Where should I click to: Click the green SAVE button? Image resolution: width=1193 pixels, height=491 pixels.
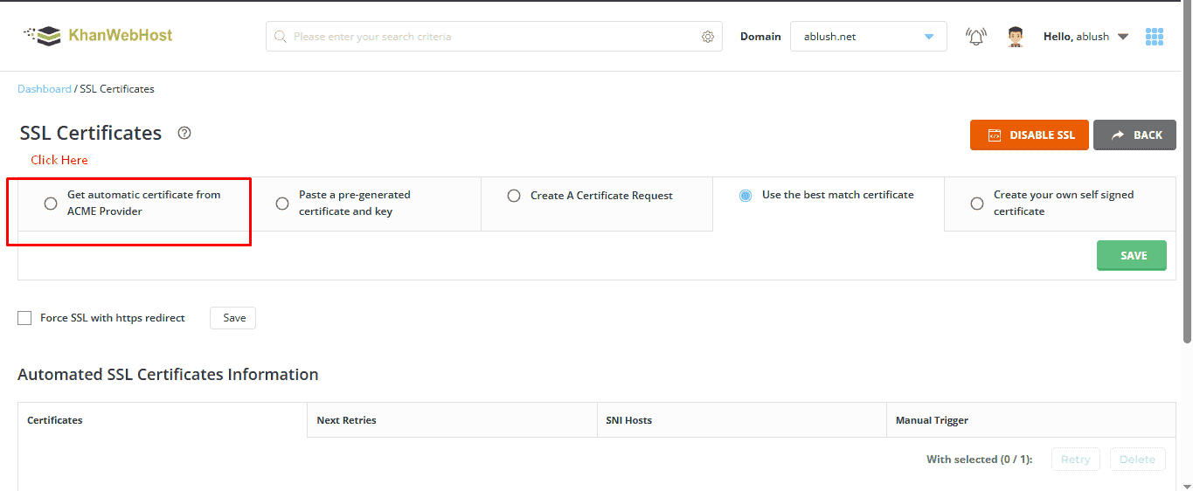[1131, 255]
